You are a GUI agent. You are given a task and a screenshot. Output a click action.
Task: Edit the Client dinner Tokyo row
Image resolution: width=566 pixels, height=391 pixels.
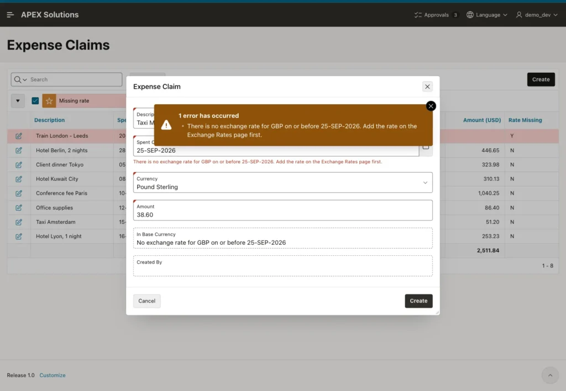19,165
